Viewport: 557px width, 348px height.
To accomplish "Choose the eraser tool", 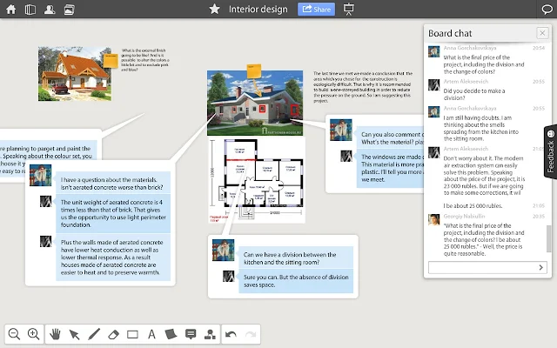I will click(113, 334).
